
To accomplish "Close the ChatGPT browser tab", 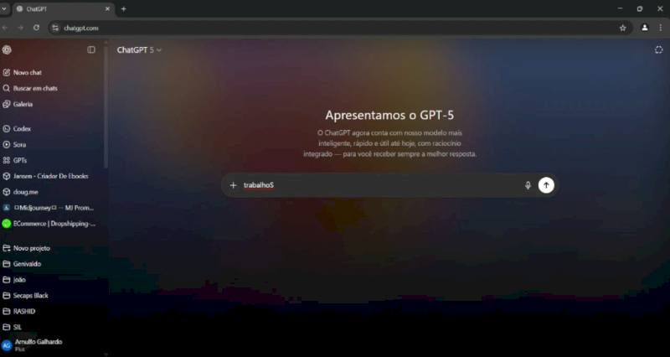I will (x=107, y=8).
